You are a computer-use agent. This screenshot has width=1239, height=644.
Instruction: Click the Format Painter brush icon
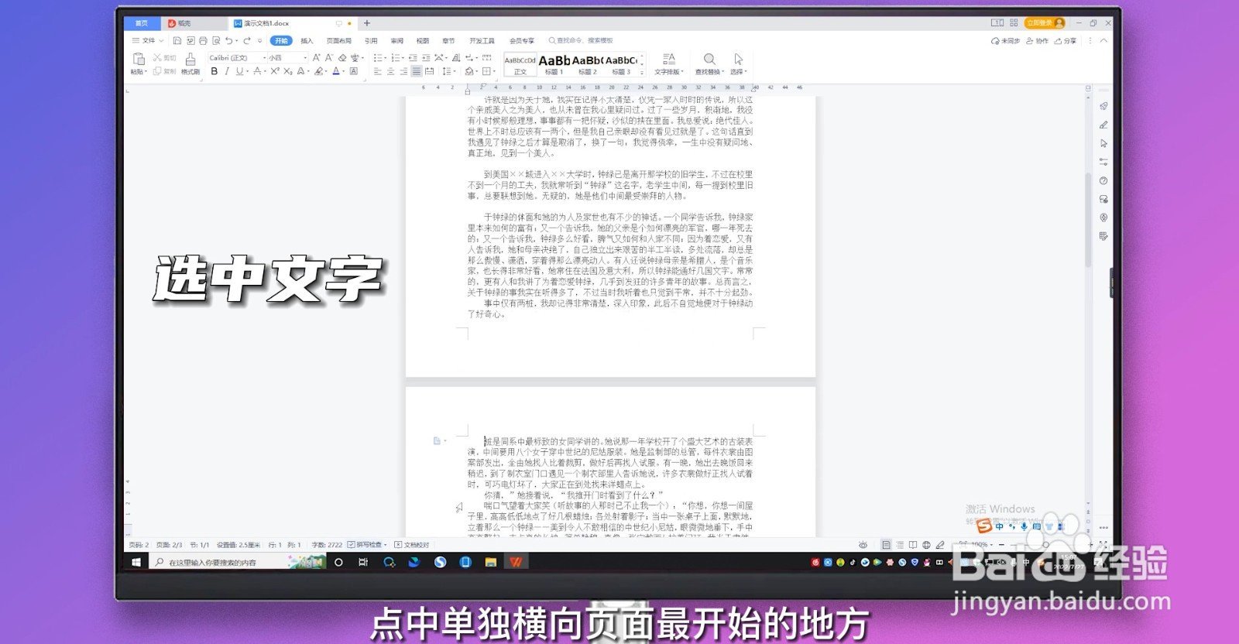pos(190,59)
